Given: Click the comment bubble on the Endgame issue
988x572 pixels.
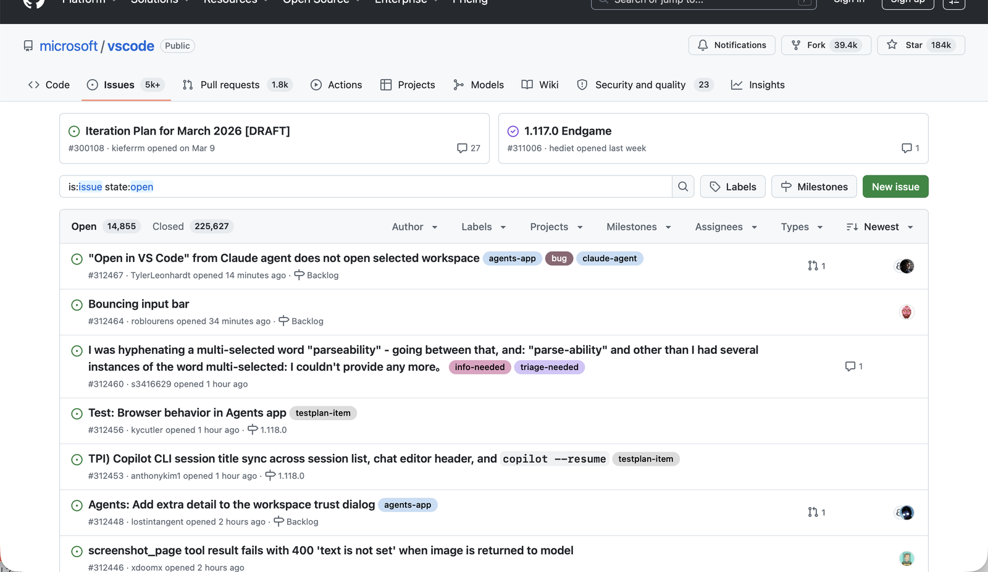Looking at the screenshot, I should [905, 148].
